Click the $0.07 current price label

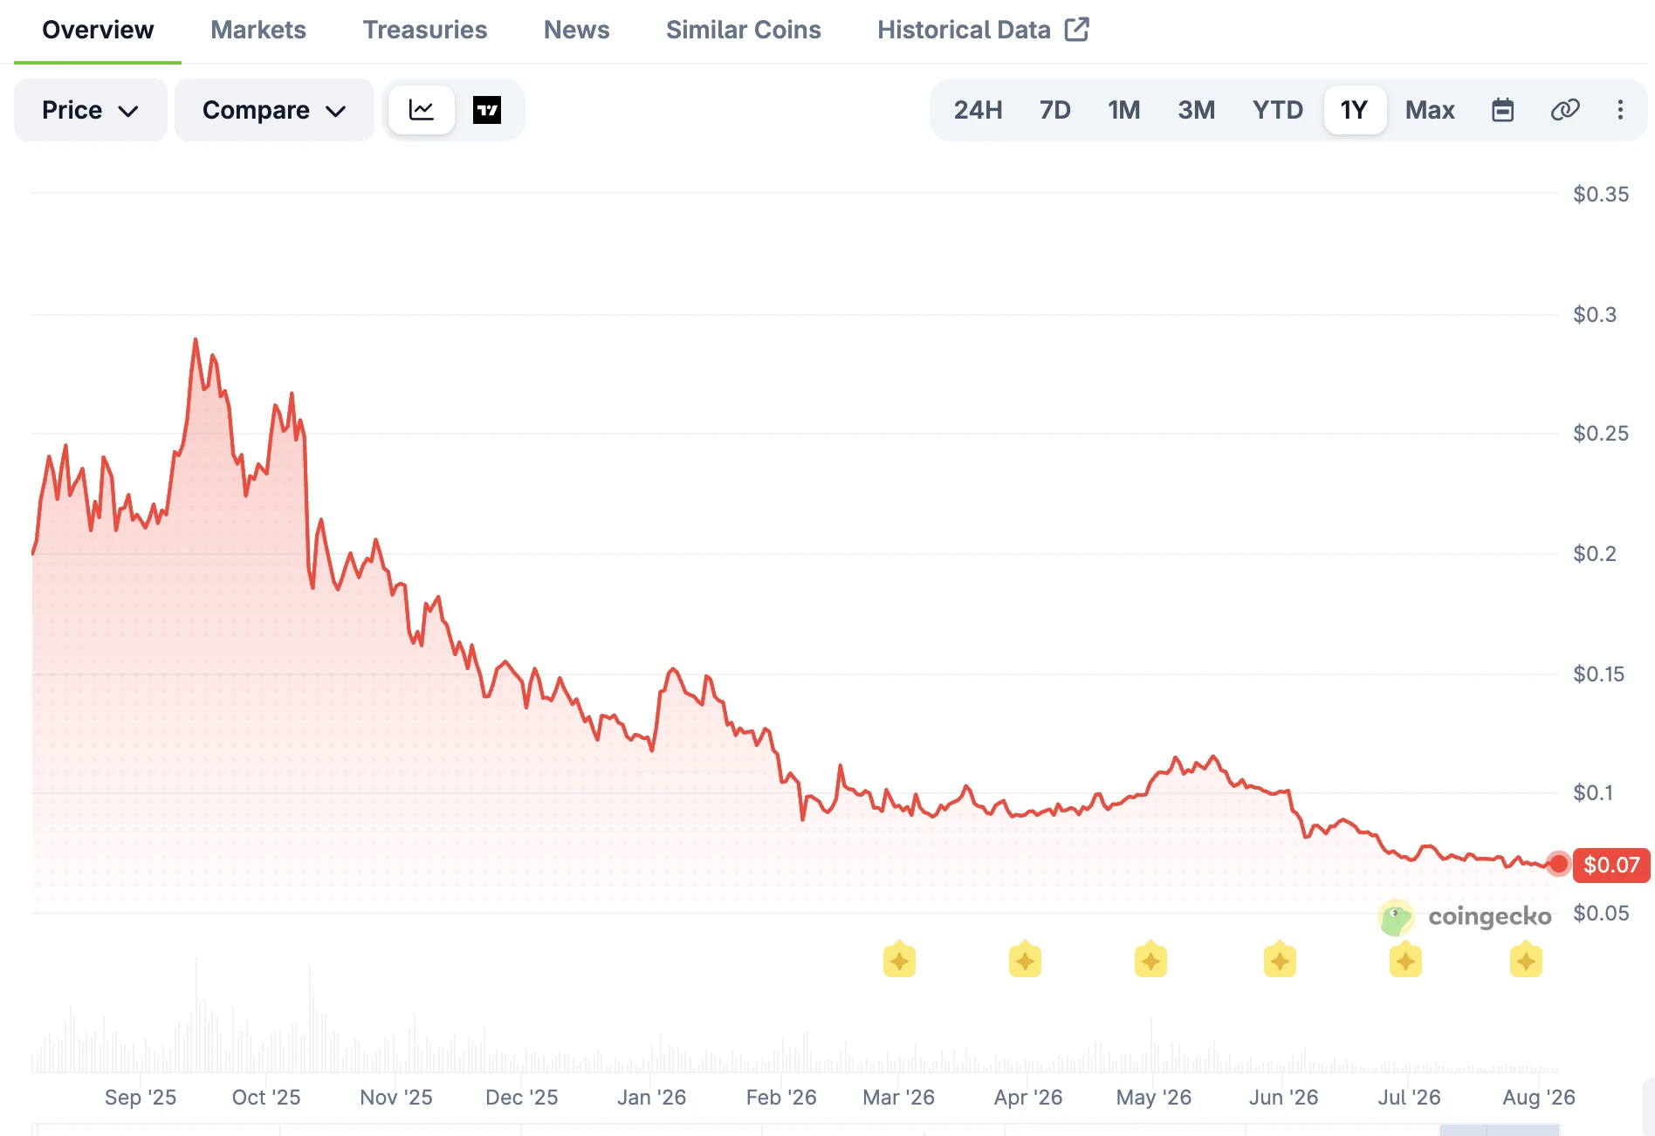(x=1611, y=865)
